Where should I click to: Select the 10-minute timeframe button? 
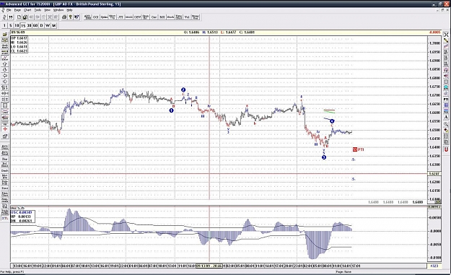click(x=17, y=25)
